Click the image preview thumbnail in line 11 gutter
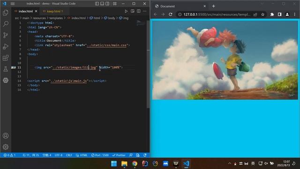 coord(14,68)
